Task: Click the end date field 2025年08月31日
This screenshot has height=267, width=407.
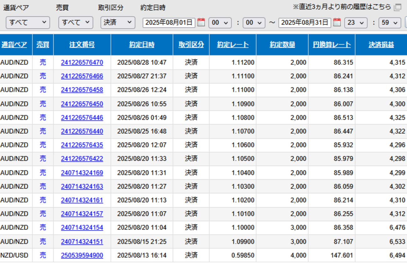Action: click(x=305, y=23)
